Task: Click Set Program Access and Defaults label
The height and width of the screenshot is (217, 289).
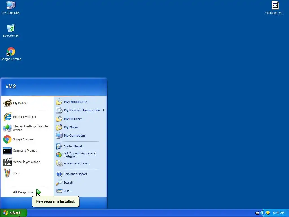Action: point(80,155)
